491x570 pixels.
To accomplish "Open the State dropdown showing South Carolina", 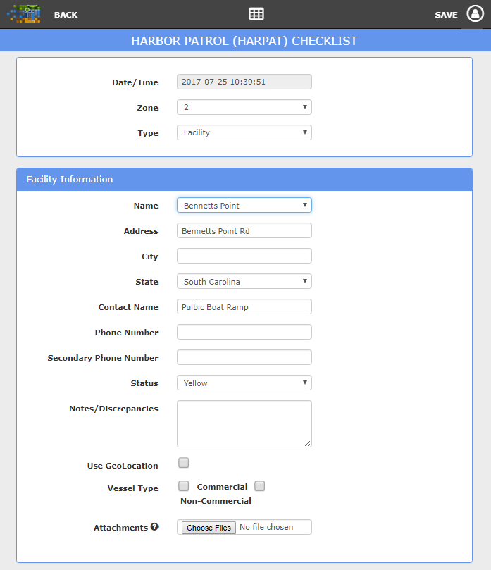I will pyautogui.click(x=244, y=281).
